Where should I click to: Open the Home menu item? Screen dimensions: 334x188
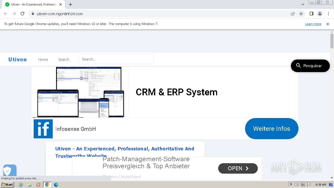(43, 60)
